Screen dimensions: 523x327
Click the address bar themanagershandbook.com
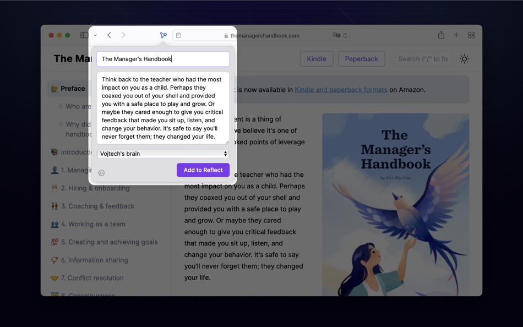point(261,35)
